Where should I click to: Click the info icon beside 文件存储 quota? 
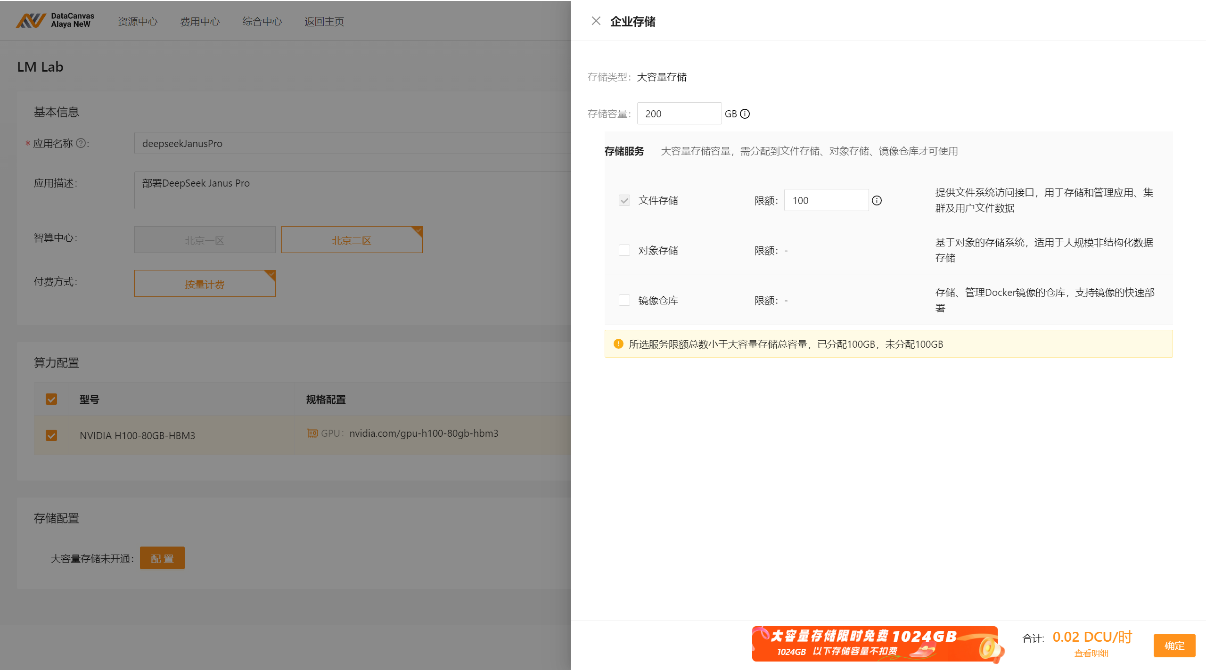[877, 201]
